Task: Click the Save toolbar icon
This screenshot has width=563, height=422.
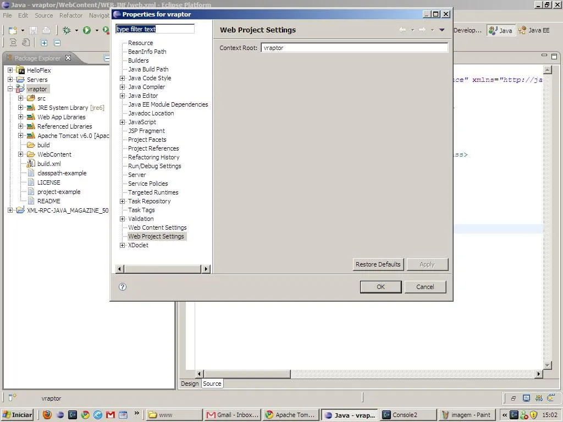Action: tap(34, 31)
